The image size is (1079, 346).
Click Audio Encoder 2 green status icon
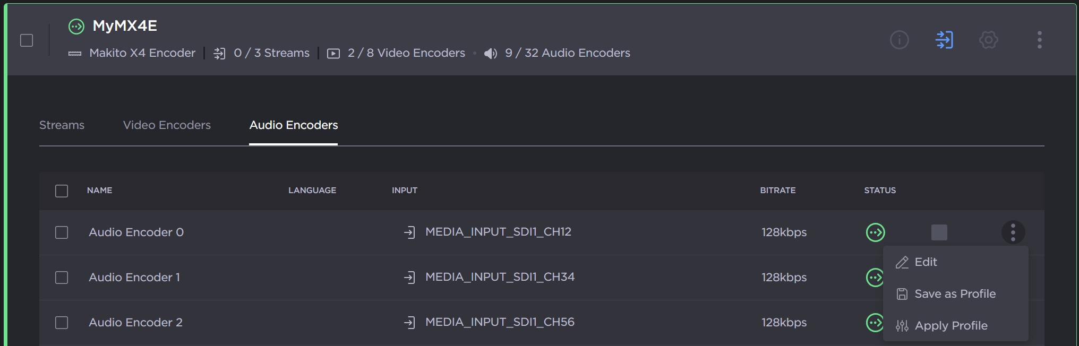pyautogui.click(x=875, y=322)
